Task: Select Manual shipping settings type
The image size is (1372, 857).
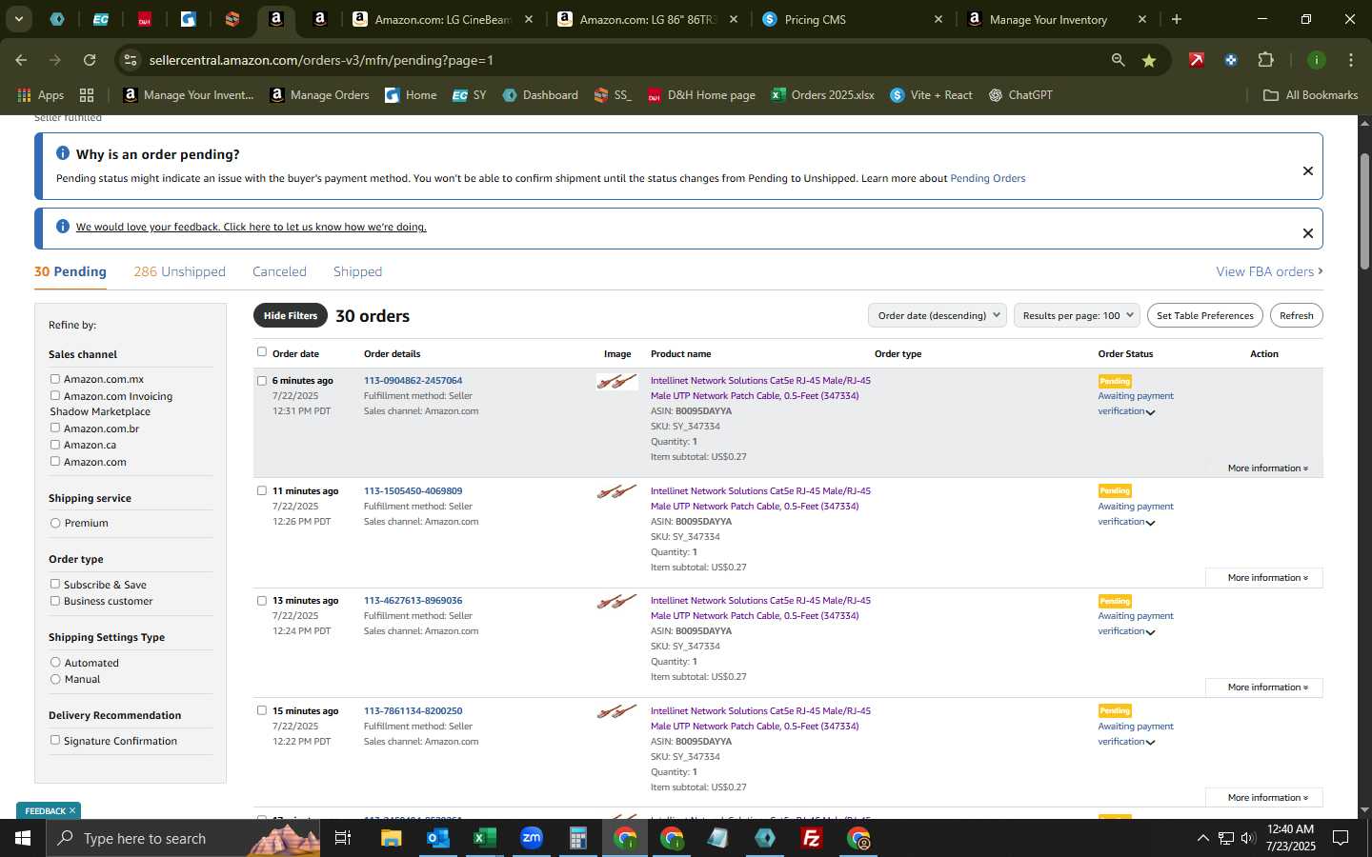Action: click(55, 679)
